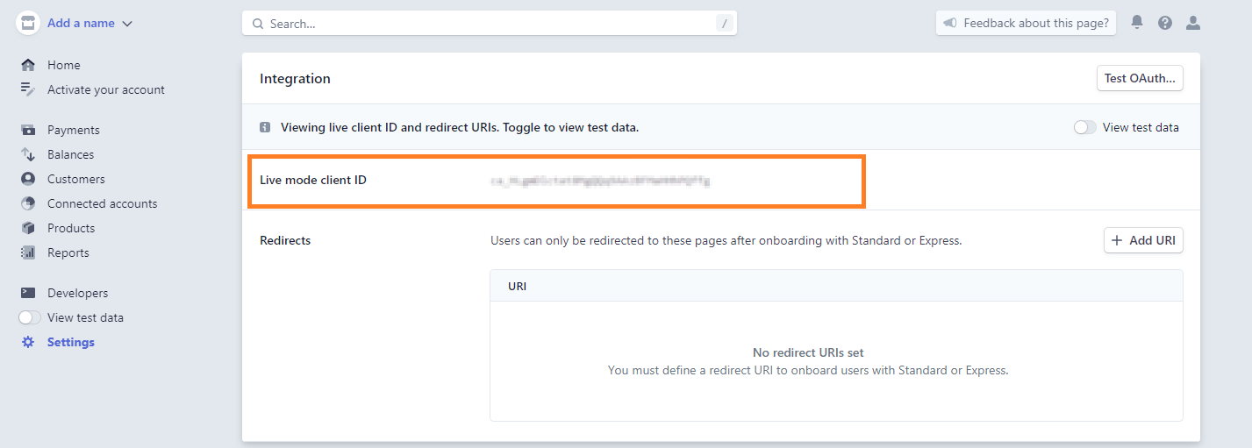Open the user profile icon
The width and height of the screenshot is (1252, 448).
(1193, 23)
